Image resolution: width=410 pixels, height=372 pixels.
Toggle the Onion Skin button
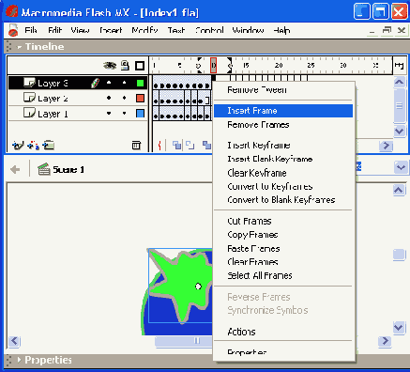[177, 145]
